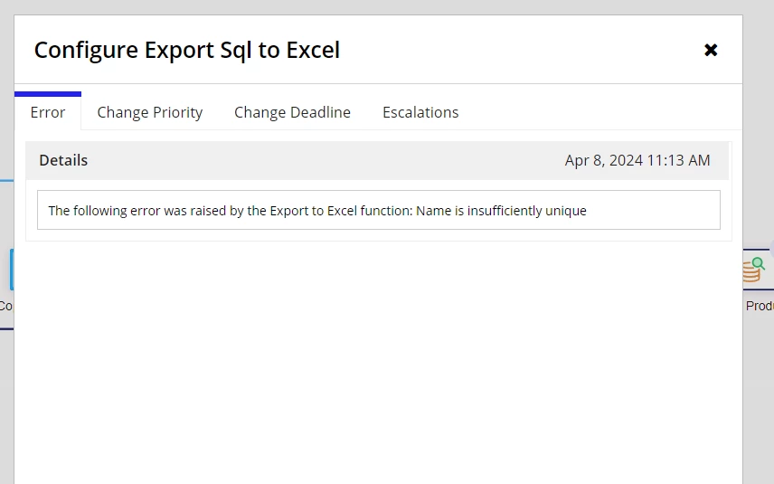Click the Details section header
The height and width of the screenshot is (484, 774).
click(x=63, y=160)
